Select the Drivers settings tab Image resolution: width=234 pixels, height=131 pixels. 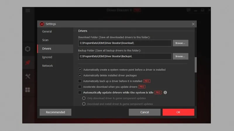[55, 49]
